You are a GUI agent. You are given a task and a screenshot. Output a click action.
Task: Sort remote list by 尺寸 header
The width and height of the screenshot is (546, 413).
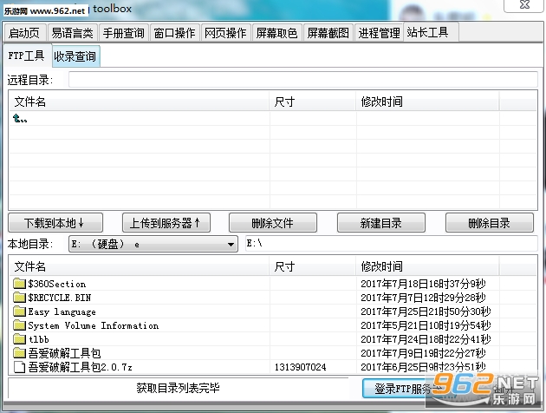point(313,102)
